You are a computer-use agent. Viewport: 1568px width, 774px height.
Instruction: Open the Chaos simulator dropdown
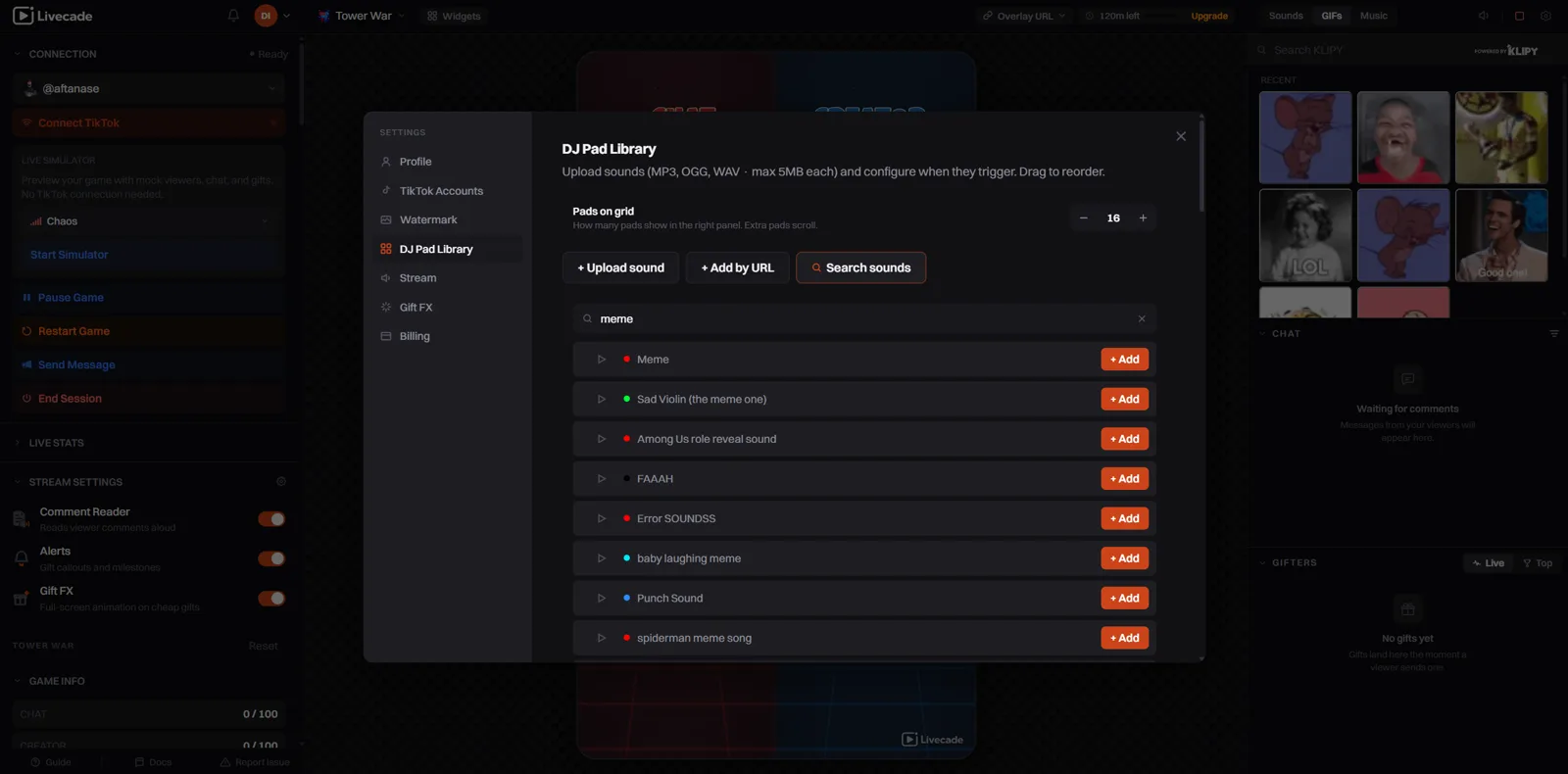(150, 221)
